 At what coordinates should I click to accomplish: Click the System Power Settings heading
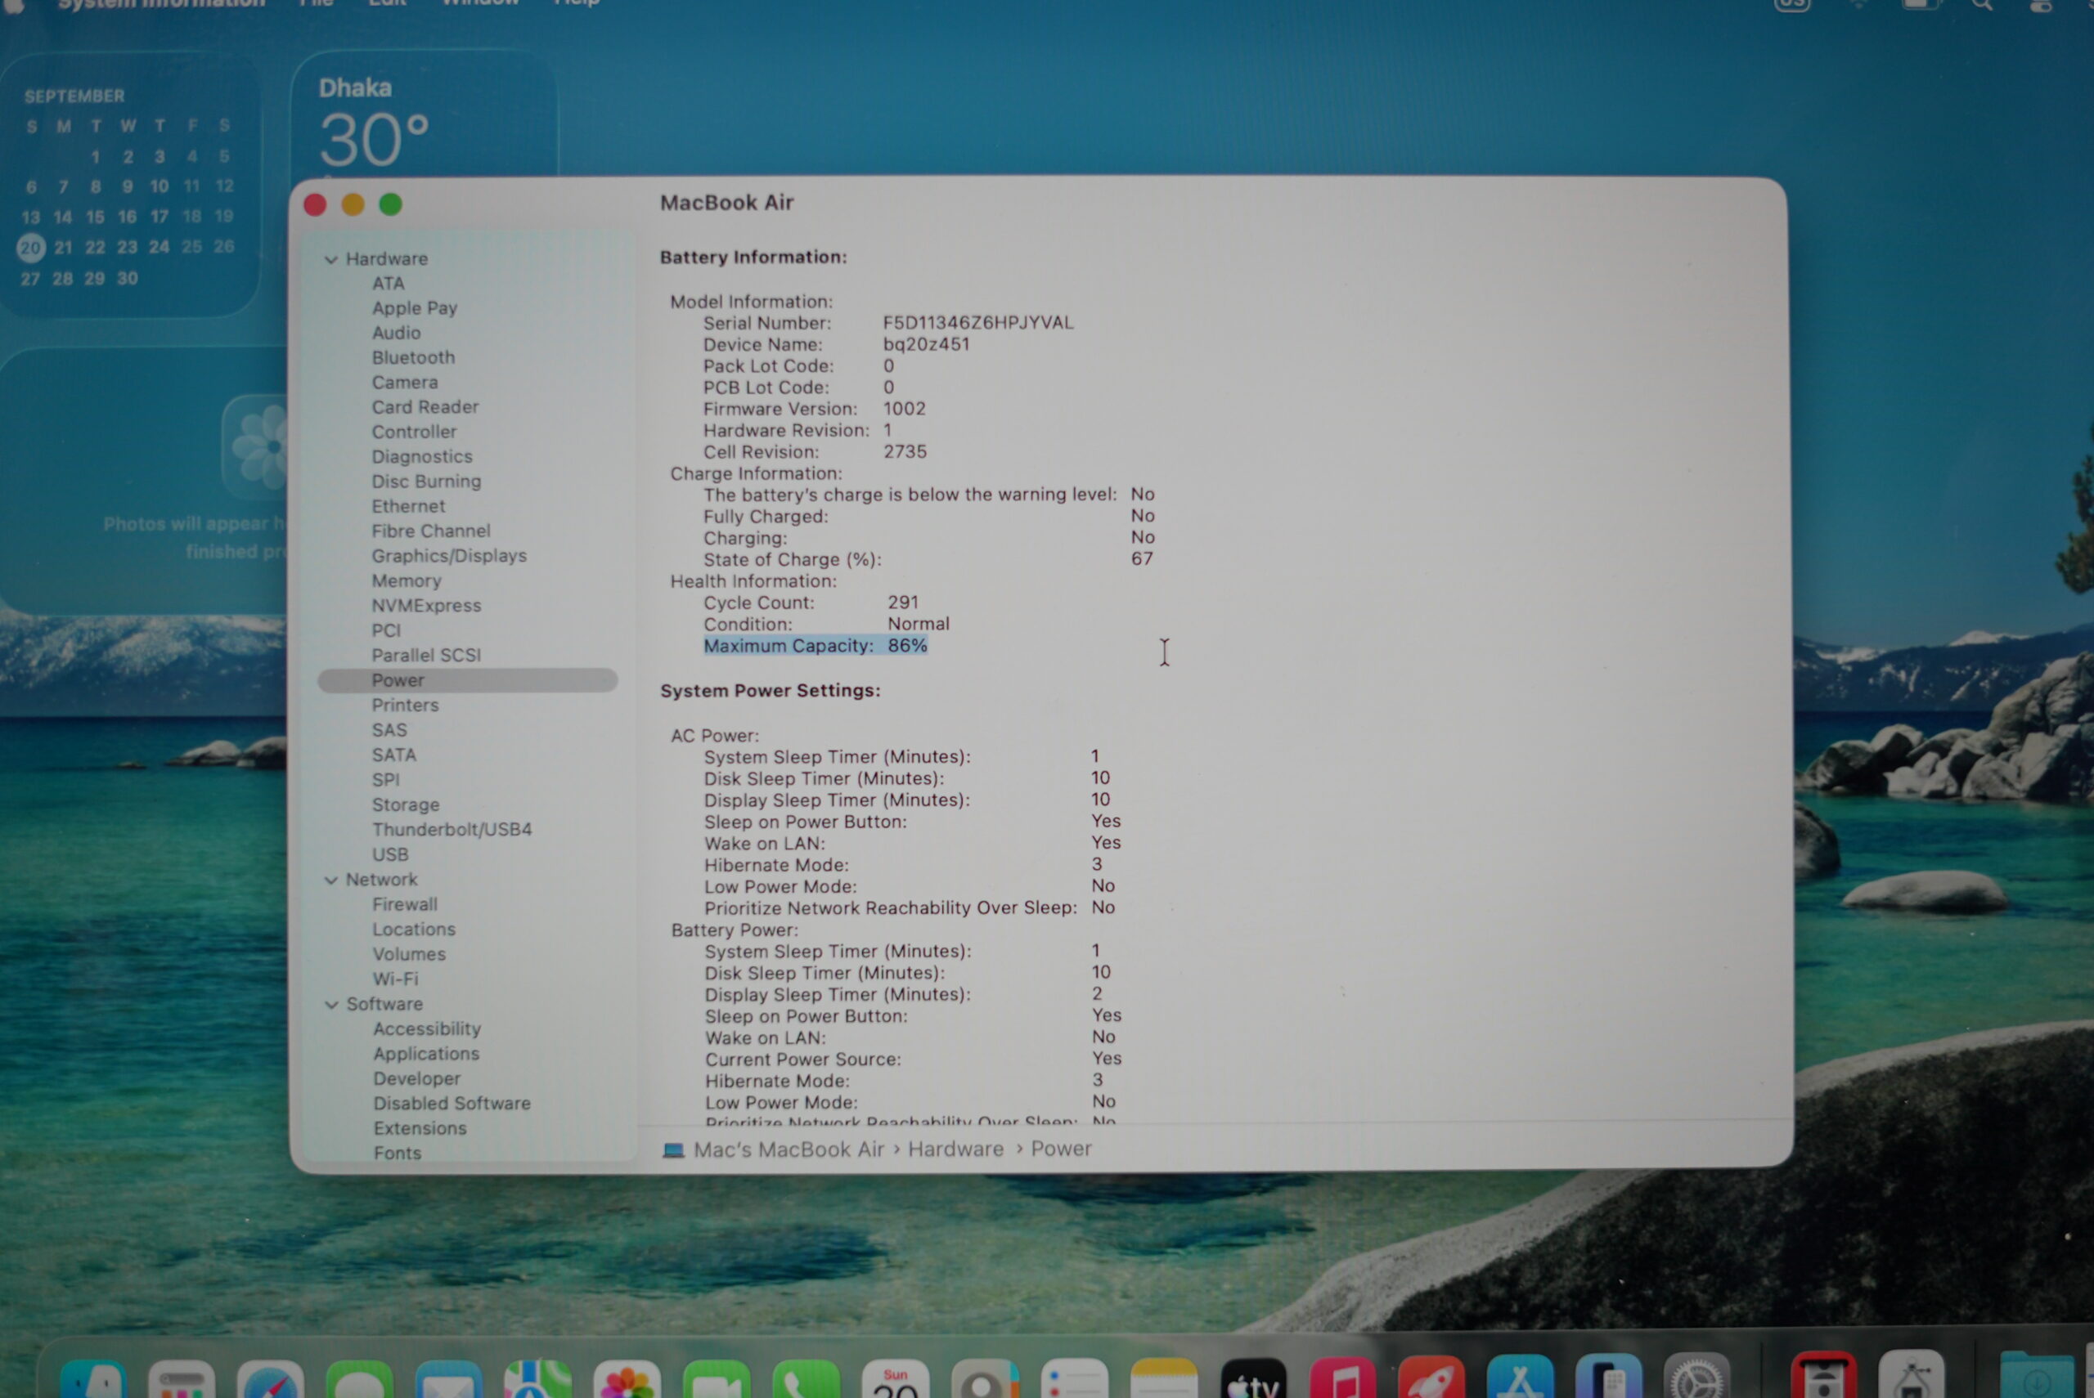[x=770, y=691]
